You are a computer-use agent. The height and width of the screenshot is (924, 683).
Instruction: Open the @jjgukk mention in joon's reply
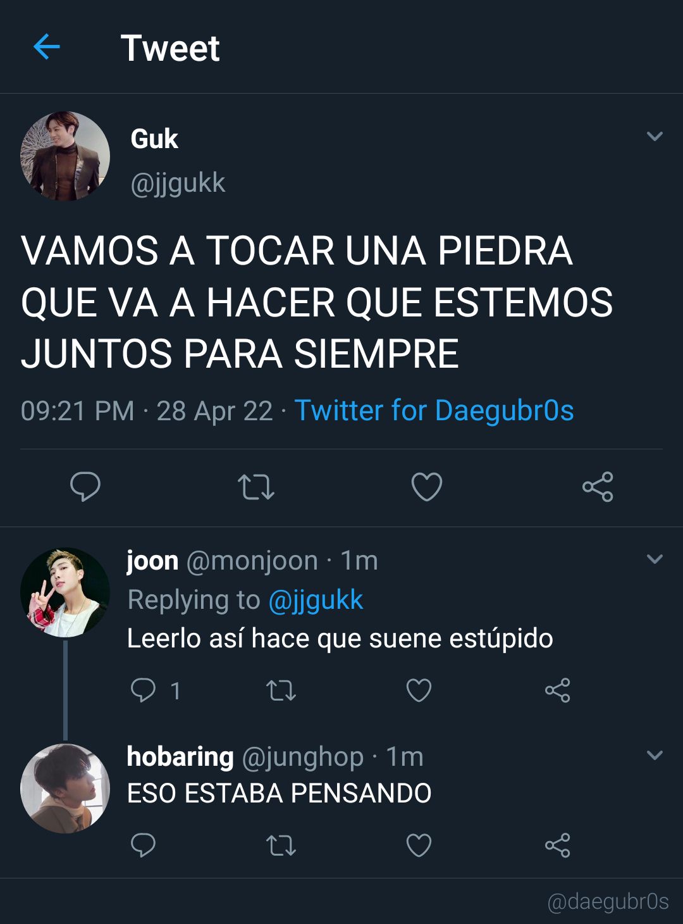coord(316,600)
